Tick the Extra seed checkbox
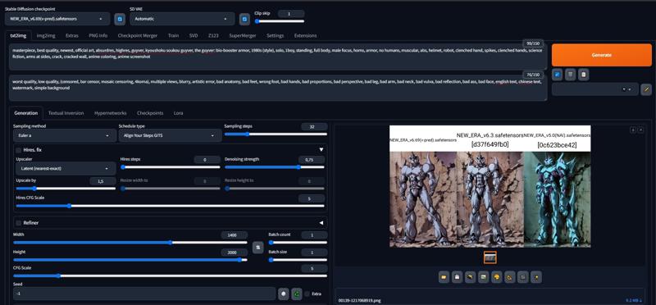The image size is (656, 305). tap(307, 294)
